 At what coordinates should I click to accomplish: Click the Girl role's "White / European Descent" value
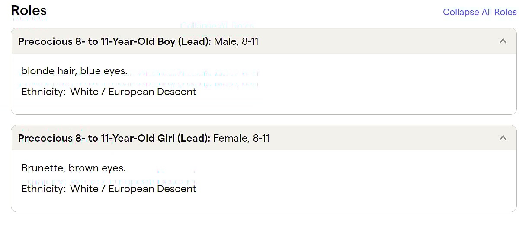click(x=133, y=189)
